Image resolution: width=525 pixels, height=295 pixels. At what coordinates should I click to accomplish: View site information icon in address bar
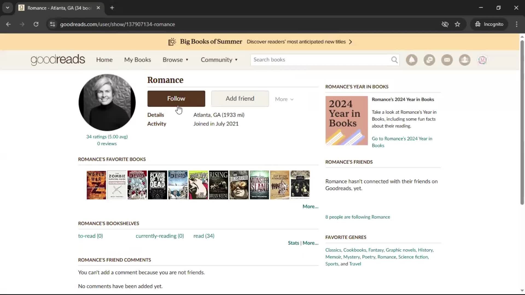pos(52,24)
